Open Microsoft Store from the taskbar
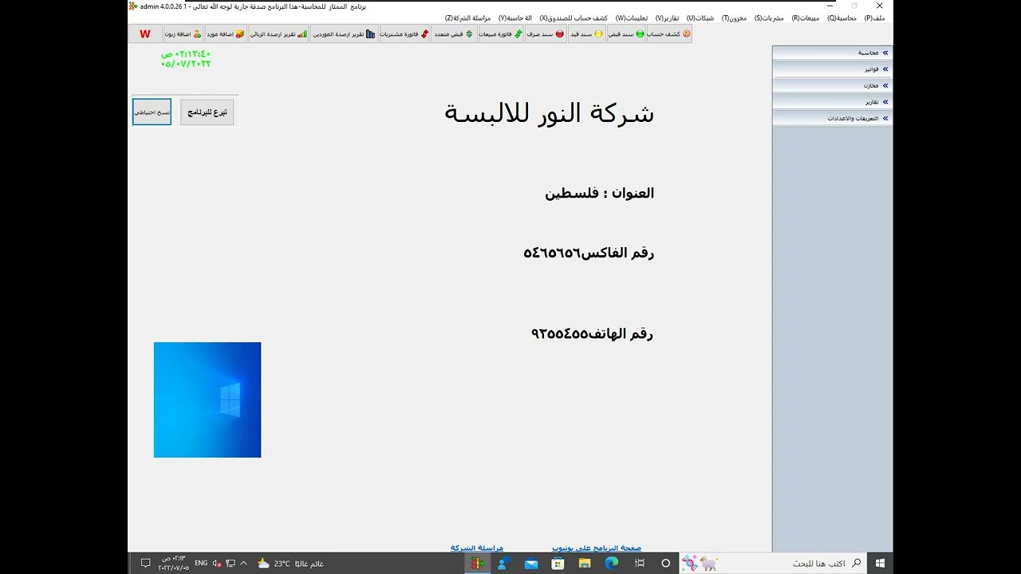The image size is (1021, 574). tap(558, 563)
